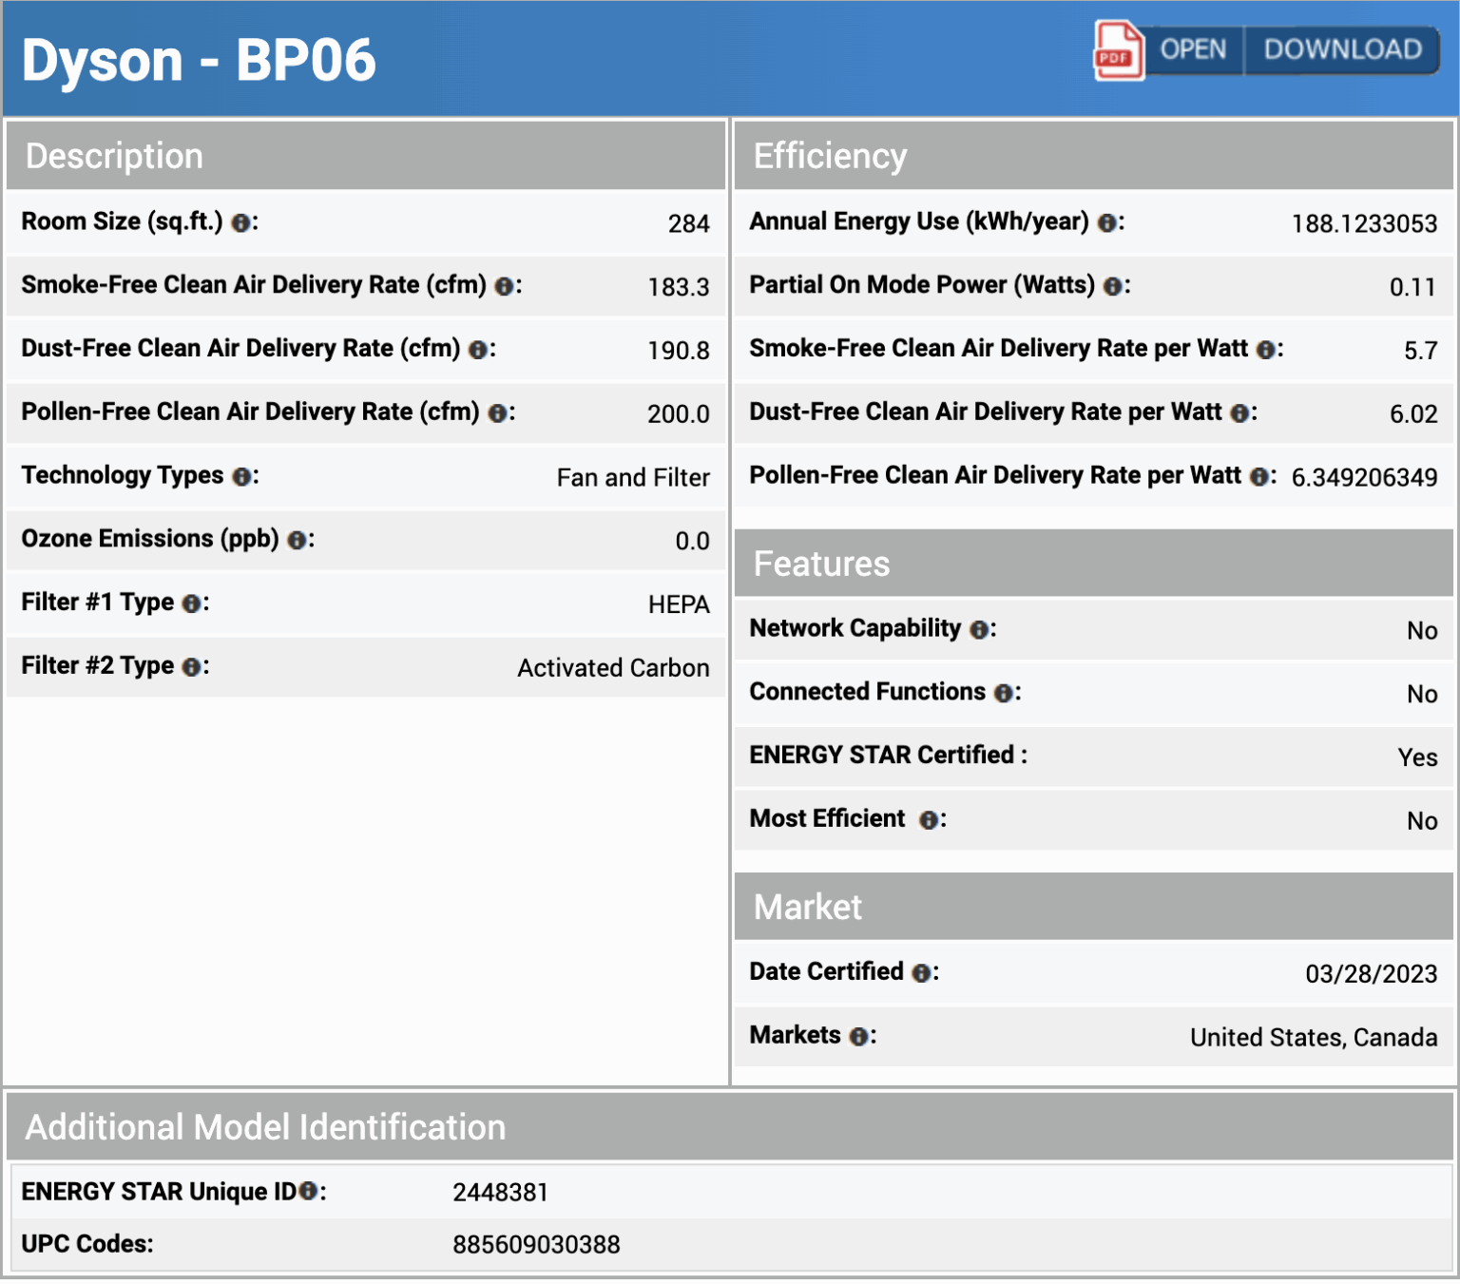Viewport: 1460px width, 1284px height.
Task: Show info for Network Capability
Action: [x=979, y=630]
